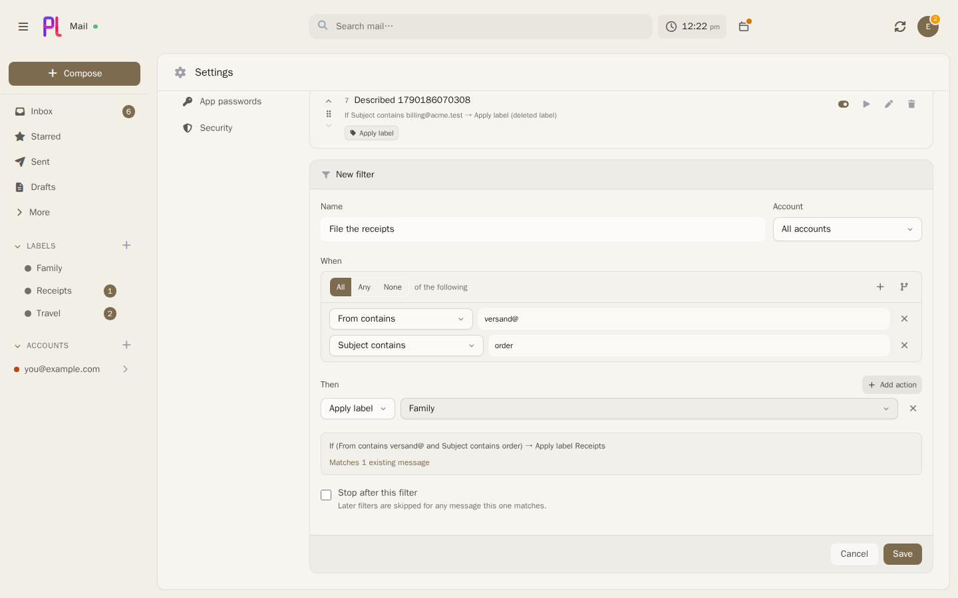Expand the More folders item
This screenshot has width=958, height=598.
pyautogui.click(x=73, y=213)
